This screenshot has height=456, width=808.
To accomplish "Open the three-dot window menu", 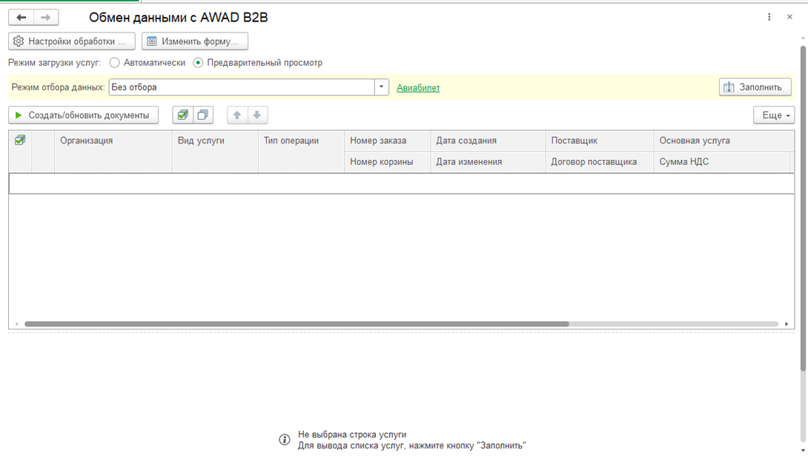I will coord(769,17).
